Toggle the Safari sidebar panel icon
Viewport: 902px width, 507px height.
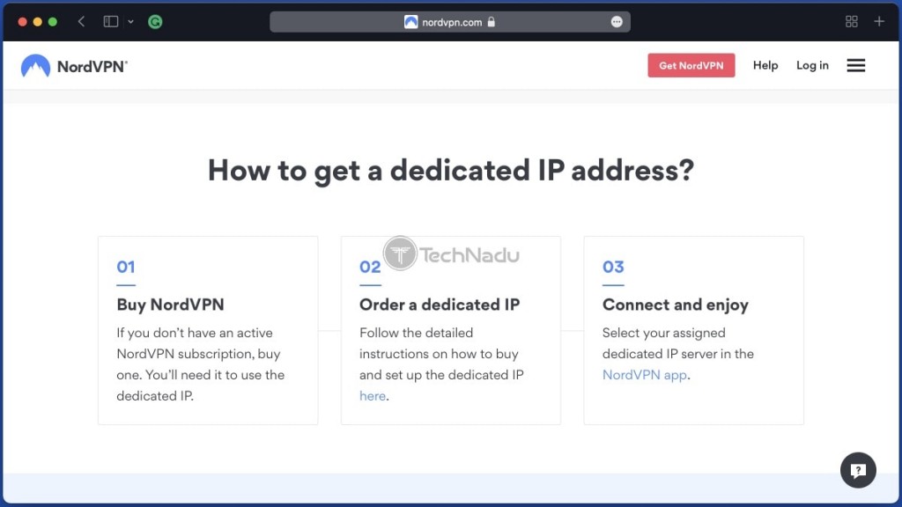tap(110, 22)
